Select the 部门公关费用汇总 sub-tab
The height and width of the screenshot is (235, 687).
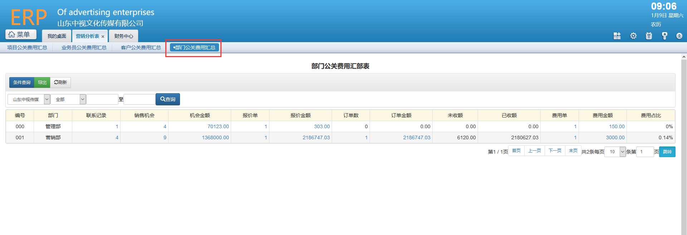194,47
